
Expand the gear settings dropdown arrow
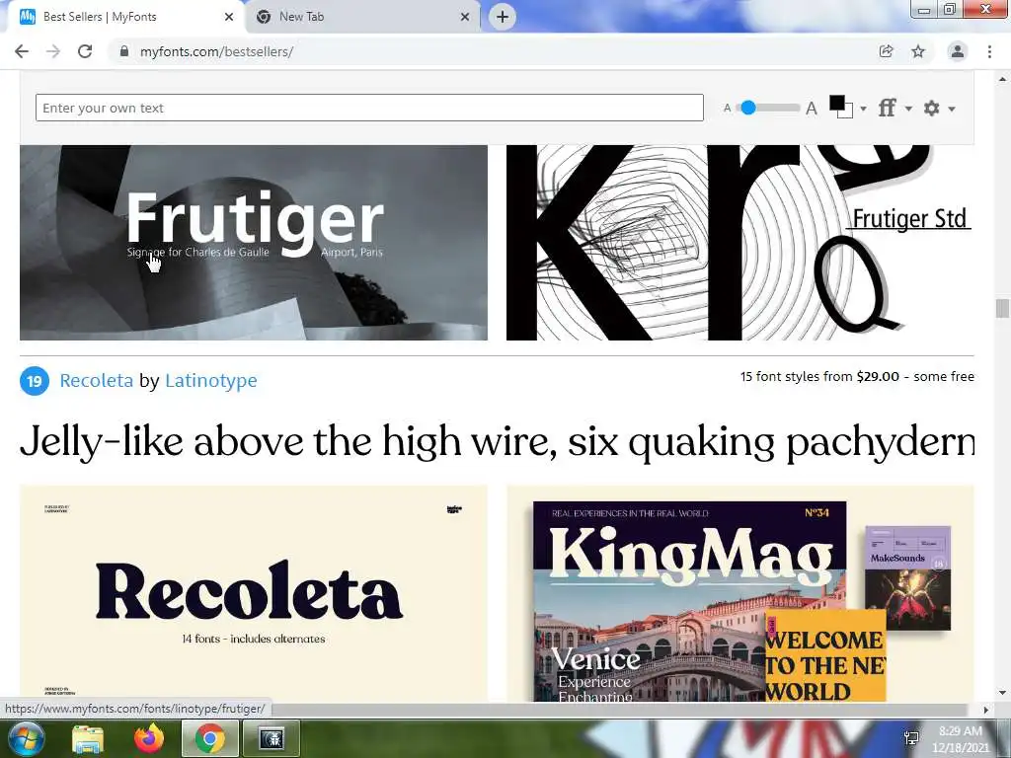pos(952,109)
